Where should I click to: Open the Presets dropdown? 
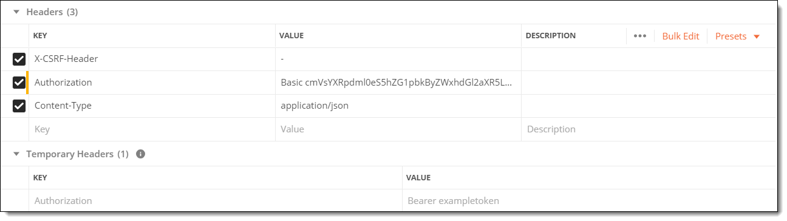pyautogui.click(x=737, y=36)
